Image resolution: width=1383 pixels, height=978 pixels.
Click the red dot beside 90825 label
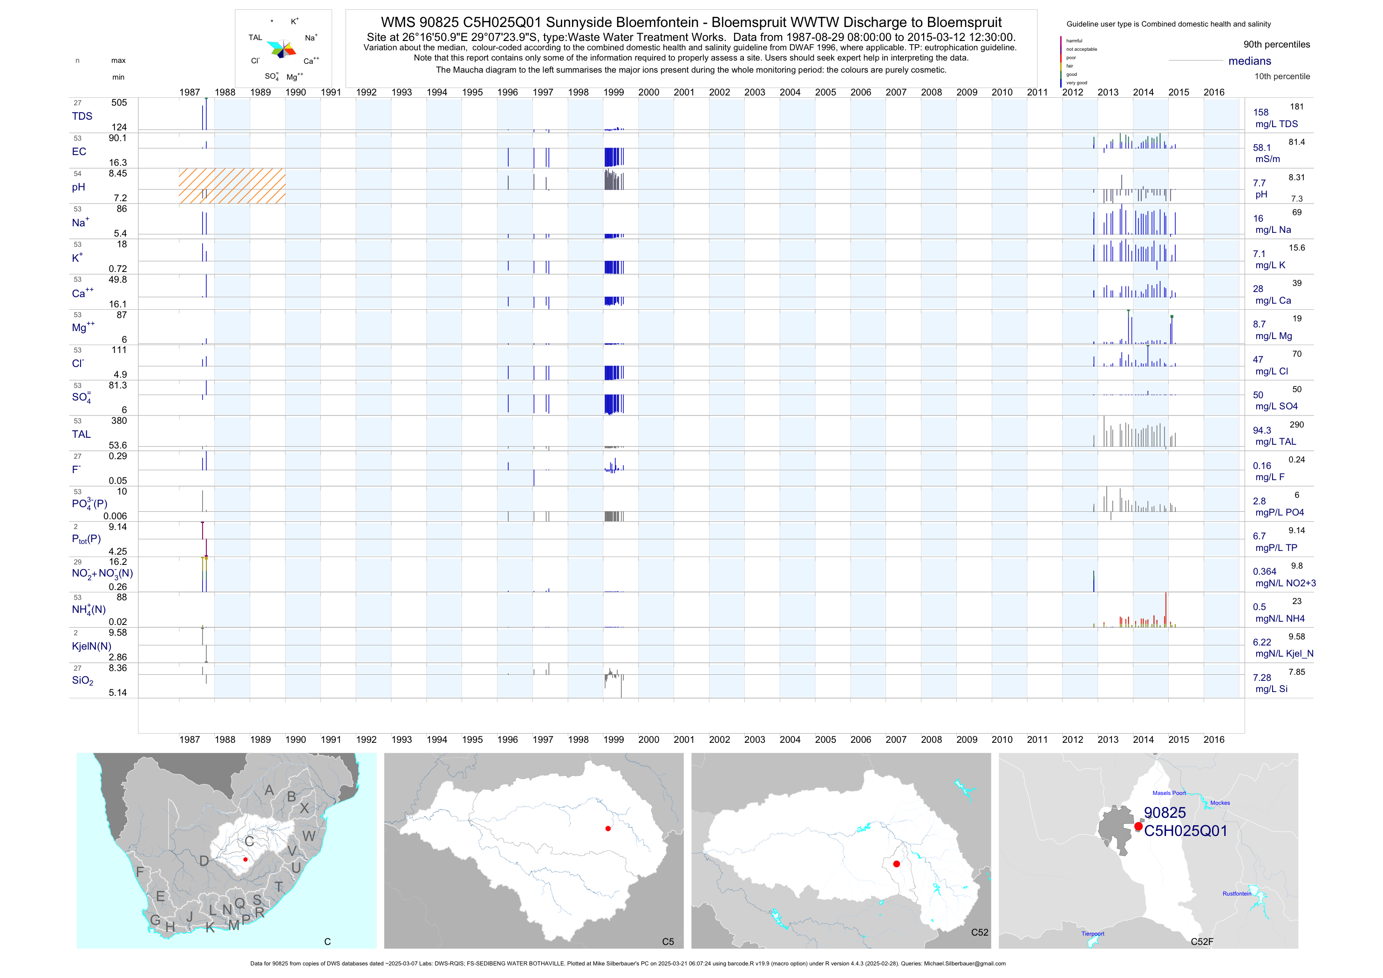click(1138, 826)
